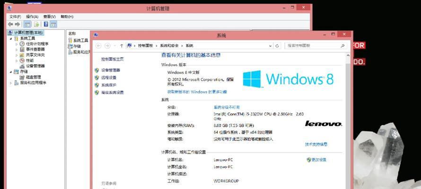Image resolution: width=421 pixels, height=189 pixels.
Task: Click the 系统 window title bar icon
Action: 96,35
